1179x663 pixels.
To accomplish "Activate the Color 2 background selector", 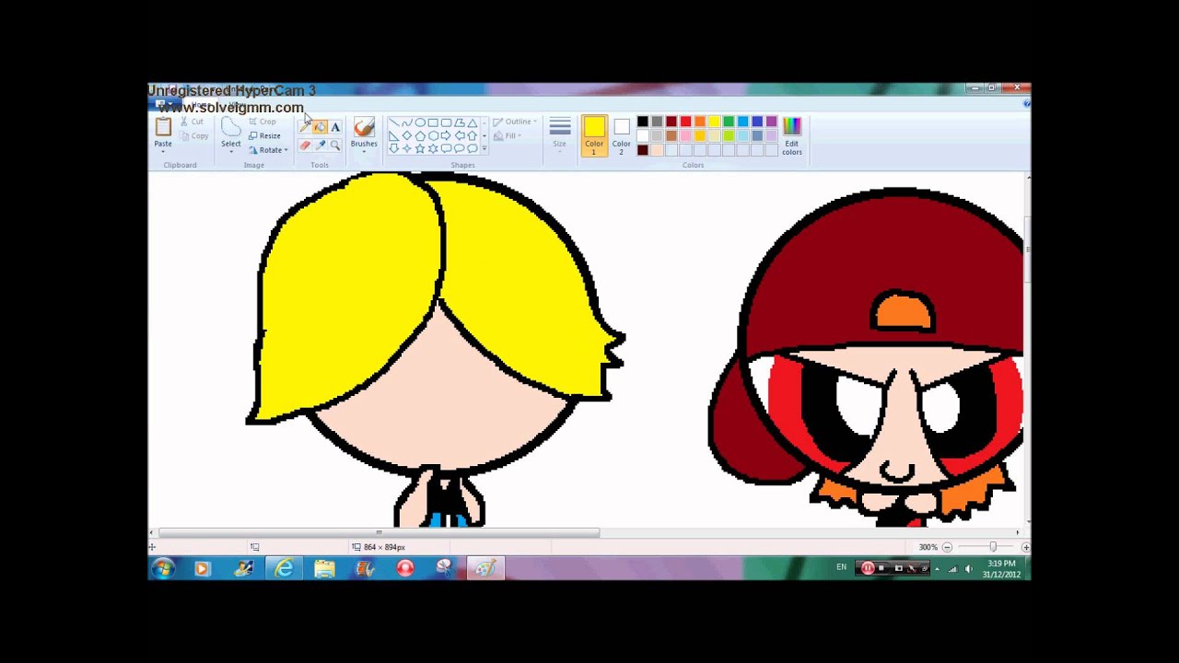I will click(622, 135).
